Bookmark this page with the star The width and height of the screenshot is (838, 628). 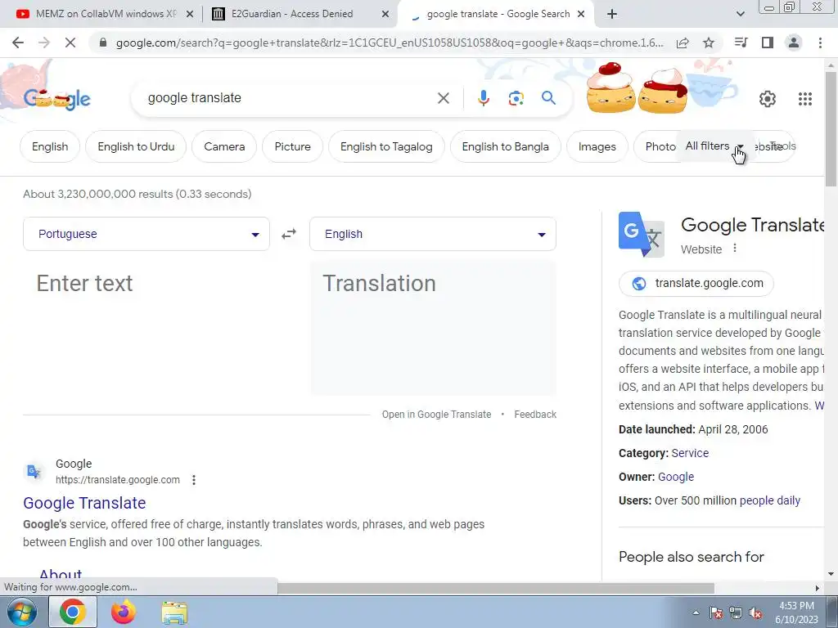709,43
